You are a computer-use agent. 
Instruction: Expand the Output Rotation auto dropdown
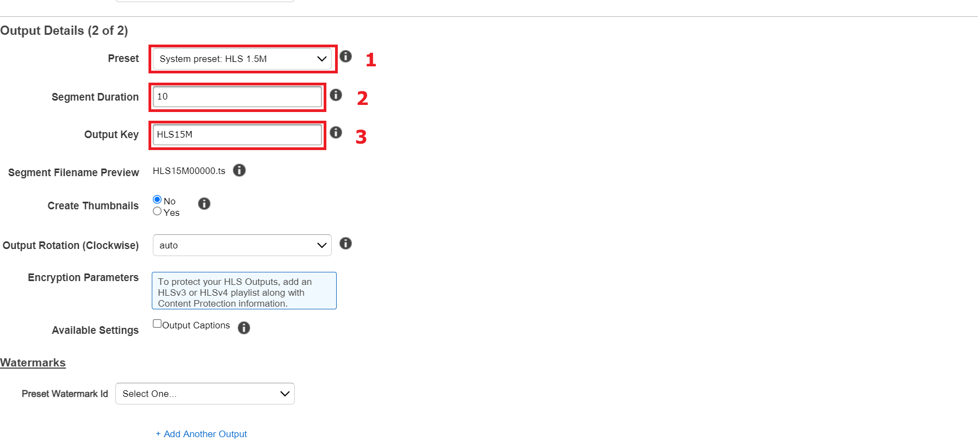(242, 245)
